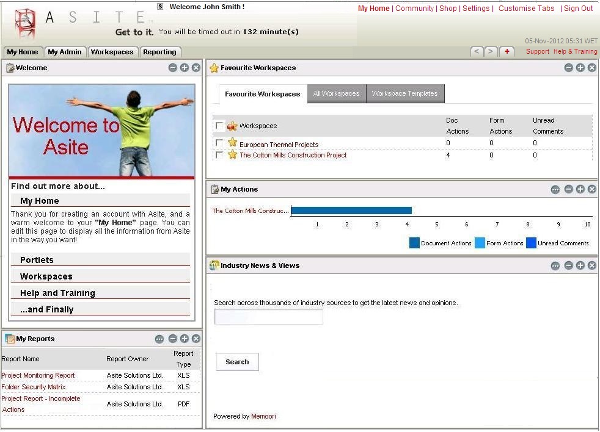Tick The Cotton Mills Construction Project checkbox
Viewport: 600px width, 432px height.
coord(219,155)
